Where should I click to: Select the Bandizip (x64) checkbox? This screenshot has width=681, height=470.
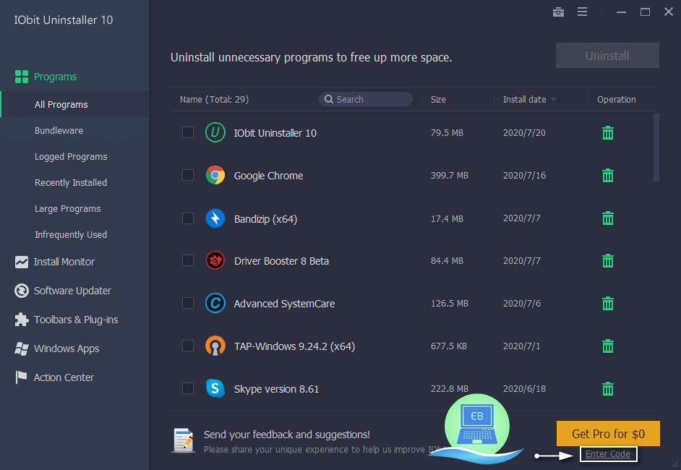(x=188, y=218)
